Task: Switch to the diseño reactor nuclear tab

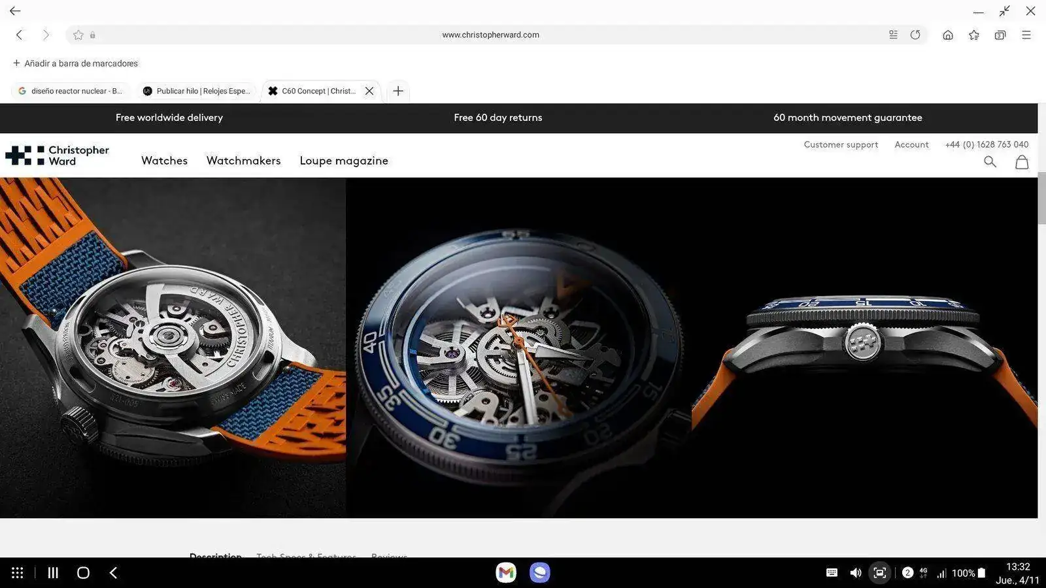Action: click(71, 91)
